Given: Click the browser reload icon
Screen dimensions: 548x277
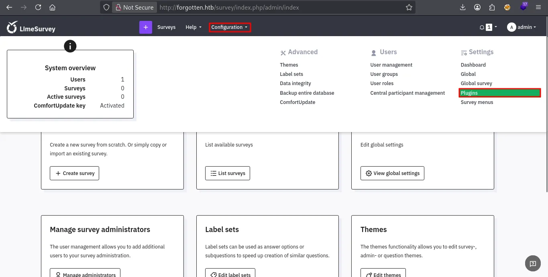Looking at the screenshot, I should coord(38,7).
